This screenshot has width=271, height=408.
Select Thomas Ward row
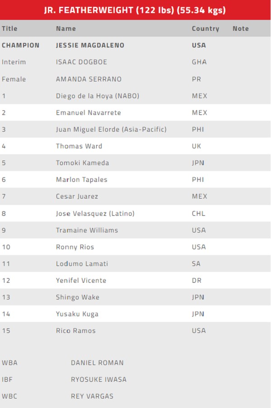135,146
